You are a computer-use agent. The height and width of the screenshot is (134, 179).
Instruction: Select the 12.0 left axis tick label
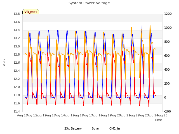coord(17,87)
